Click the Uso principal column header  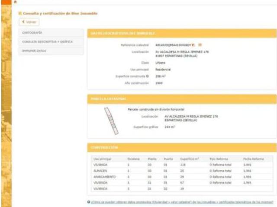click(103, 159)
